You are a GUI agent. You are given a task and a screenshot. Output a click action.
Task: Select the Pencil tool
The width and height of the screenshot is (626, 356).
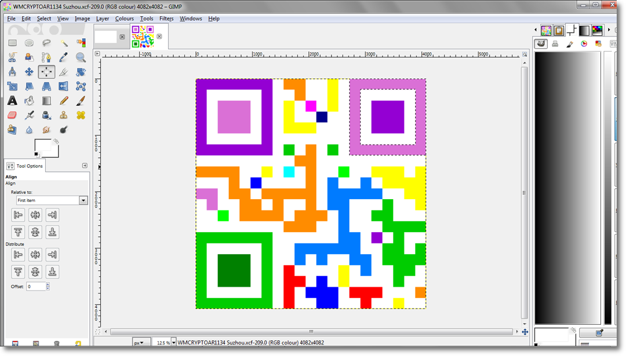click(64, 101)
